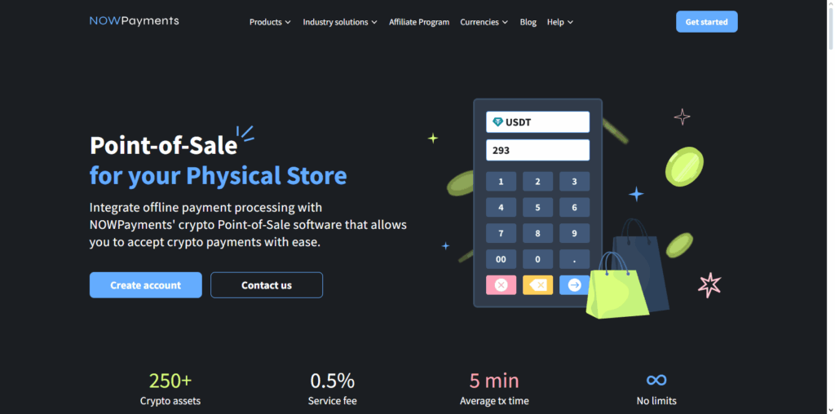
Task: Click the yellow backspace key
Action: coord(537,285)
